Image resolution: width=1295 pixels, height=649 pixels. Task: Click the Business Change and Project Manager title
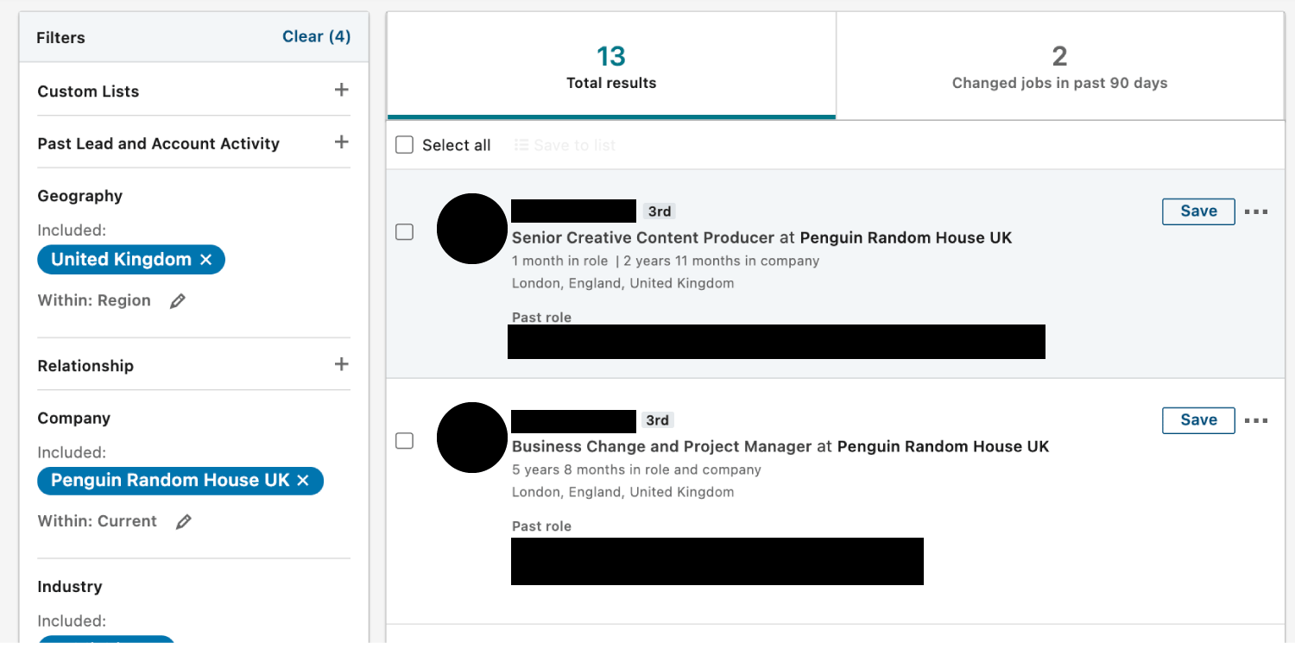(661, 446)
